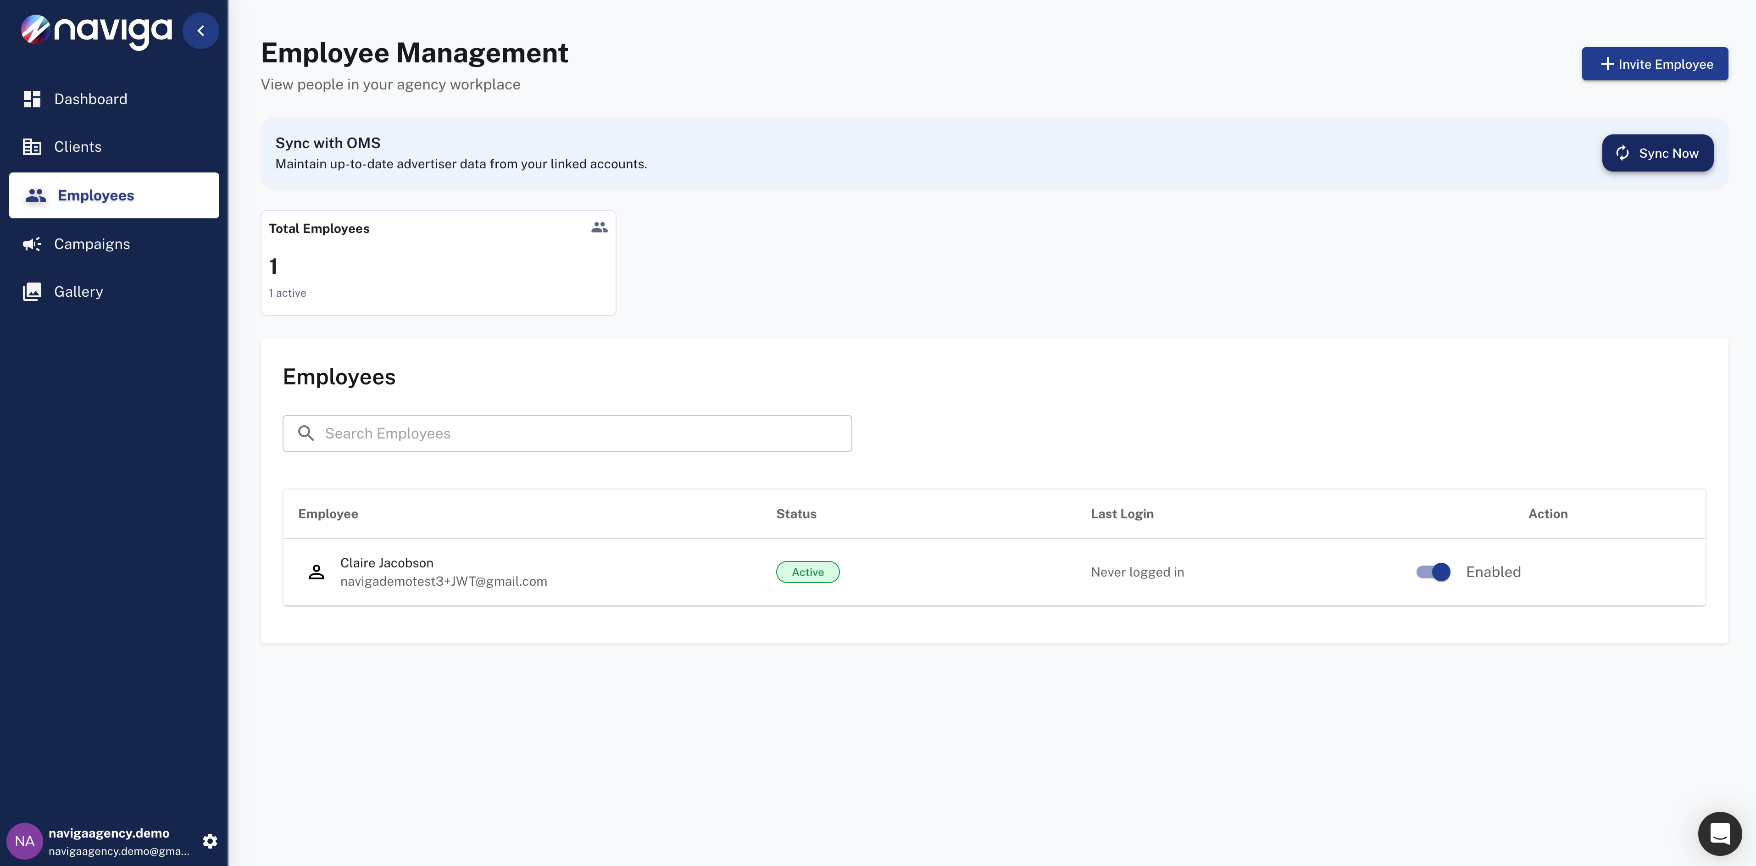Click the Campaigns megaphone icon
Image resolution: width=1756 pixels, height=866 pixels.
[32, 244]
